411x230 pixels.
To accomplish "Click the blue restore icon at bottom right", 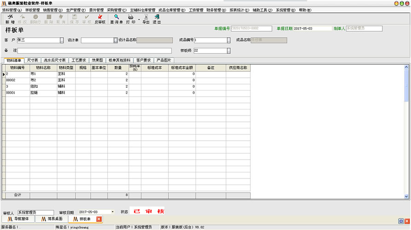I will coord(400,220).
